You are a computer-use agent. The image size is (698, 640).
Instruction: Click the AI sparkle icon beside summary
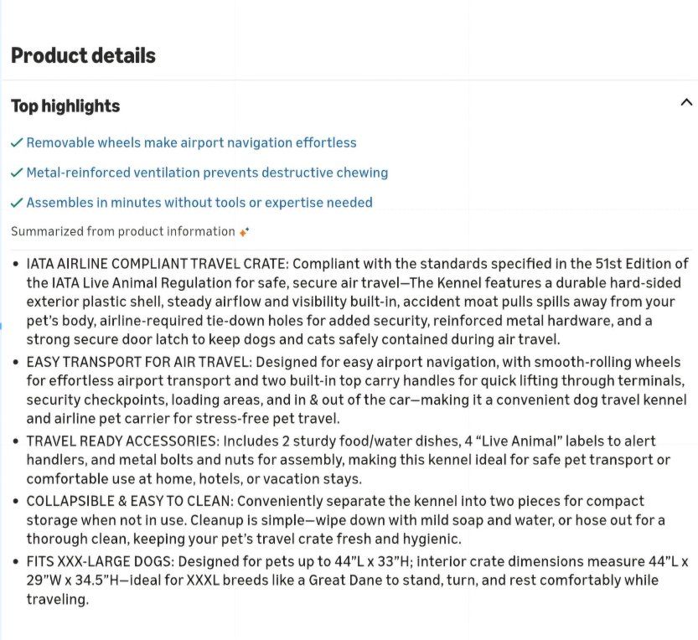tap(244, 232)
